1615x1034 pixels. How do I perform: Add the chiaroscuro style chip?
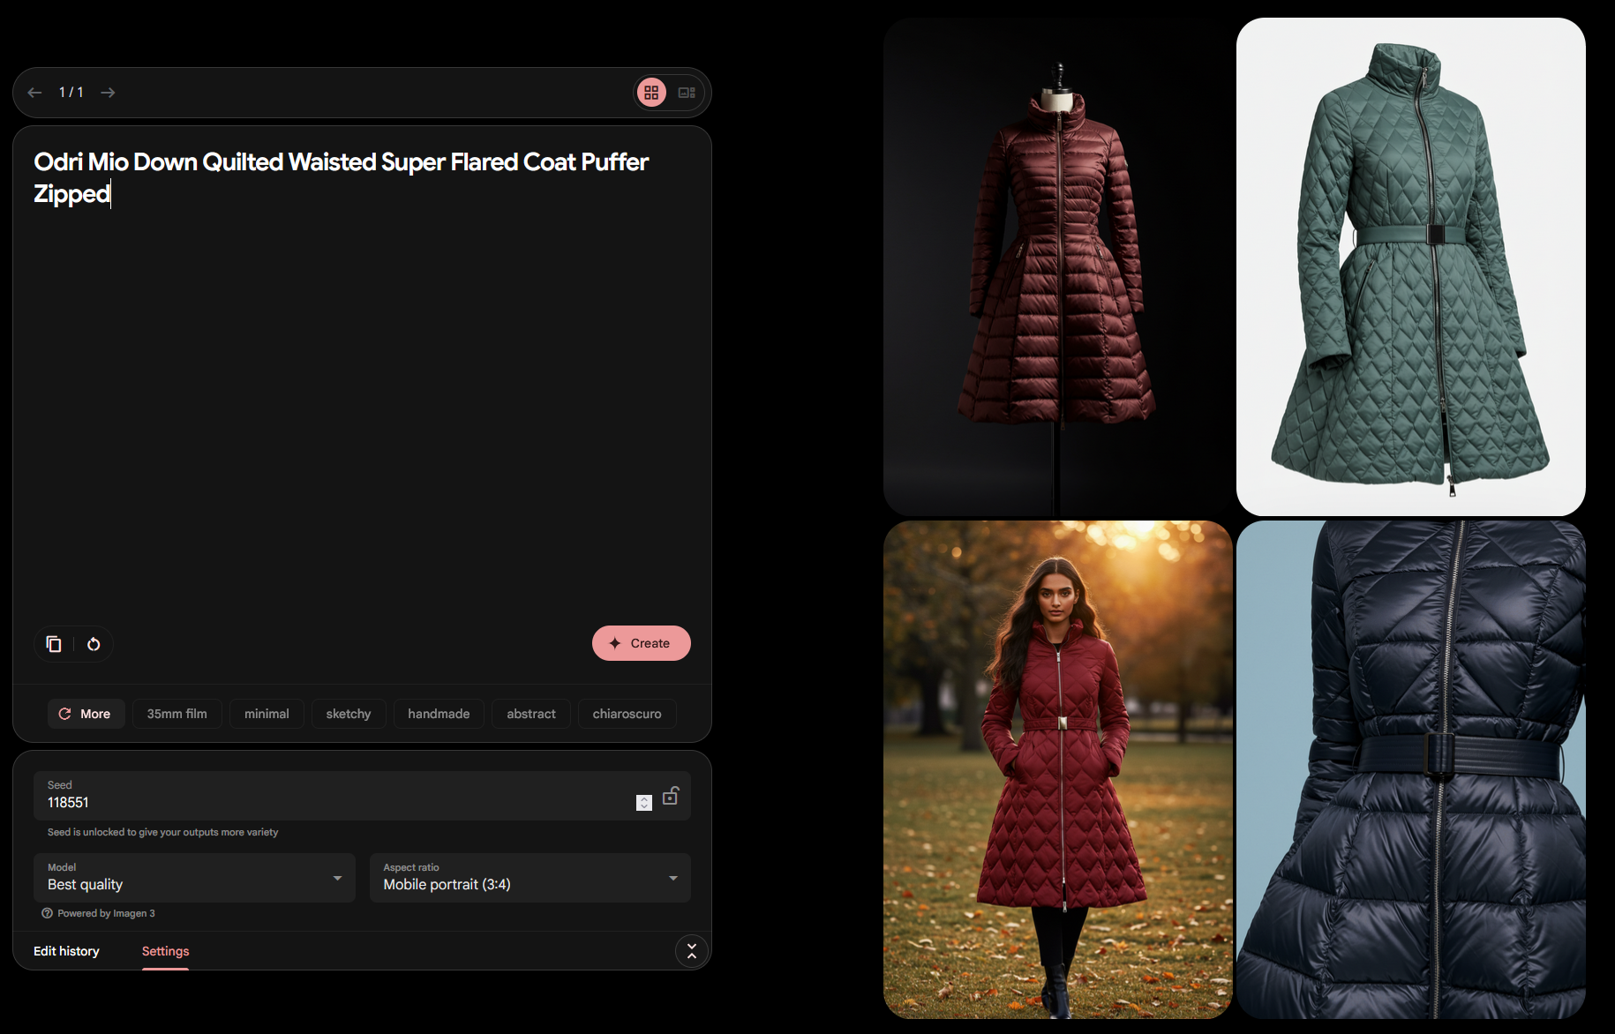[x=627, y=714]
